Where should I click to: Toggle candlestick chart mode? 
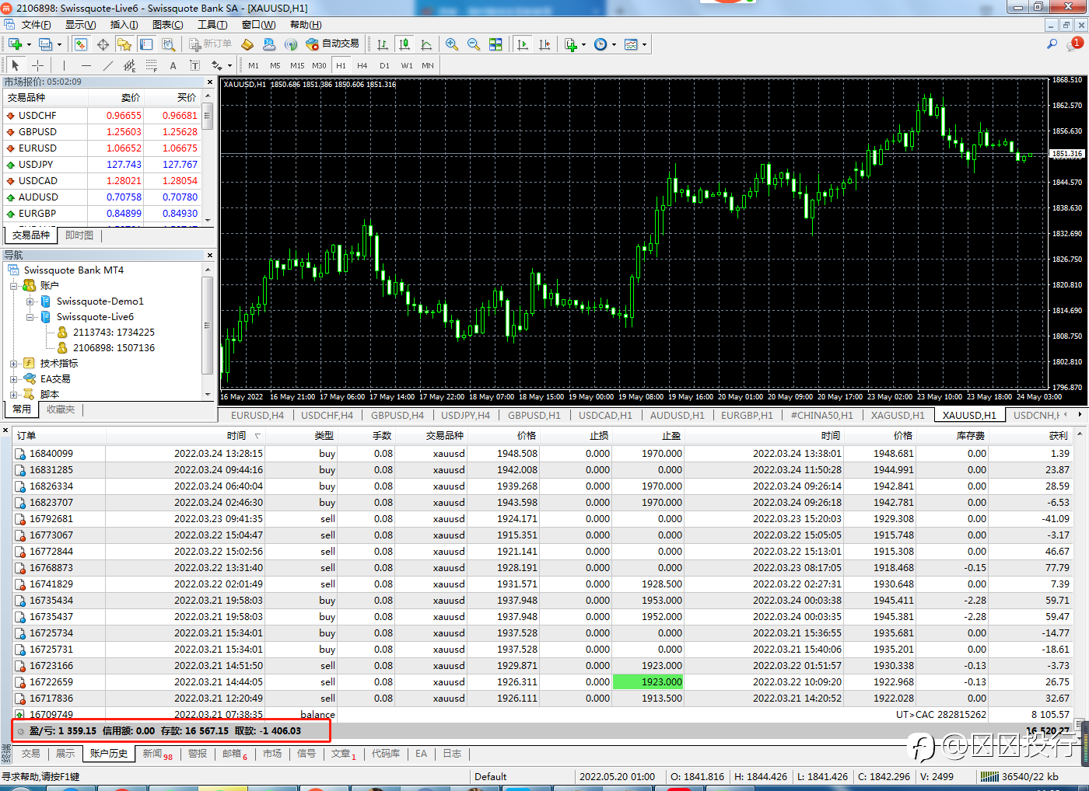click(404, 44)
